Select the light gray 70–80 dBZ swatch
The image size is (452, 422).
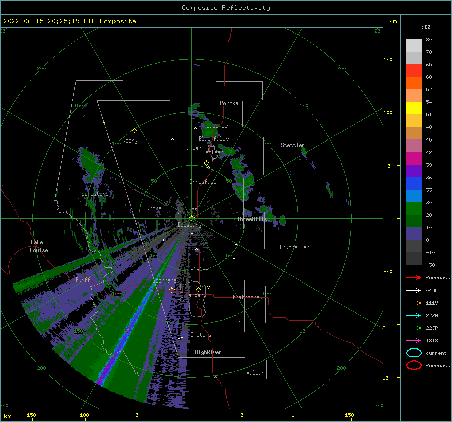click(x=414, y=46)
